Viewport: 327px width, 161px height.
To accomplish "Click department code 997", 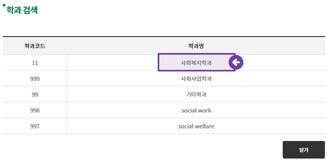I will [x=35, y=126].
